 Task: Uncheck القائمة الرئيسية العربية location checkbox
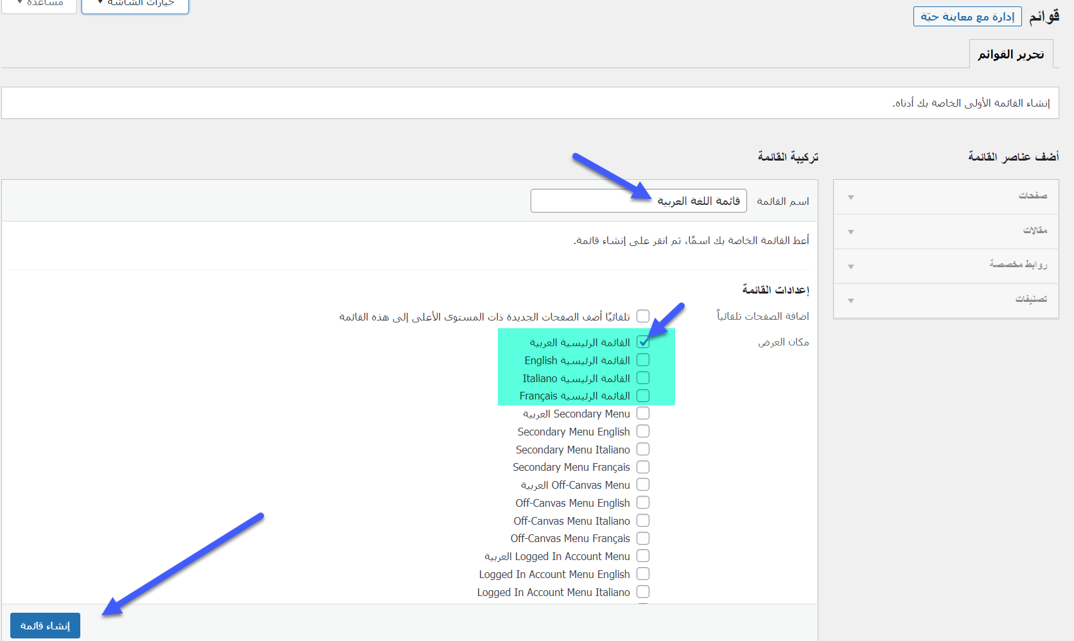(643, 342)
